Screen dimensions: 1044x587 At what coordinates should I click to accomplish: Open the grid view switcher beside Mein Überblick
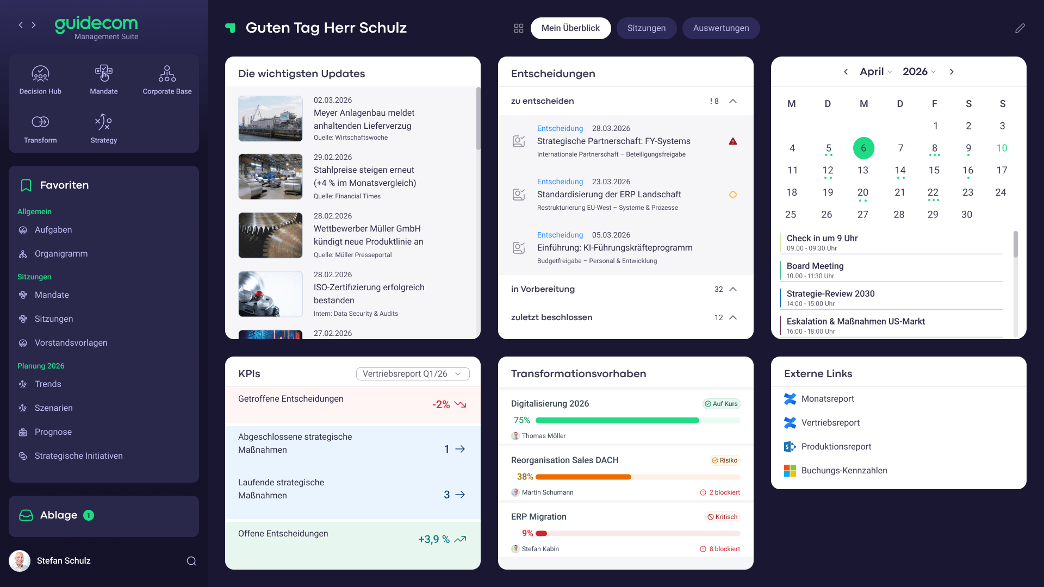(x=518, y=28)
